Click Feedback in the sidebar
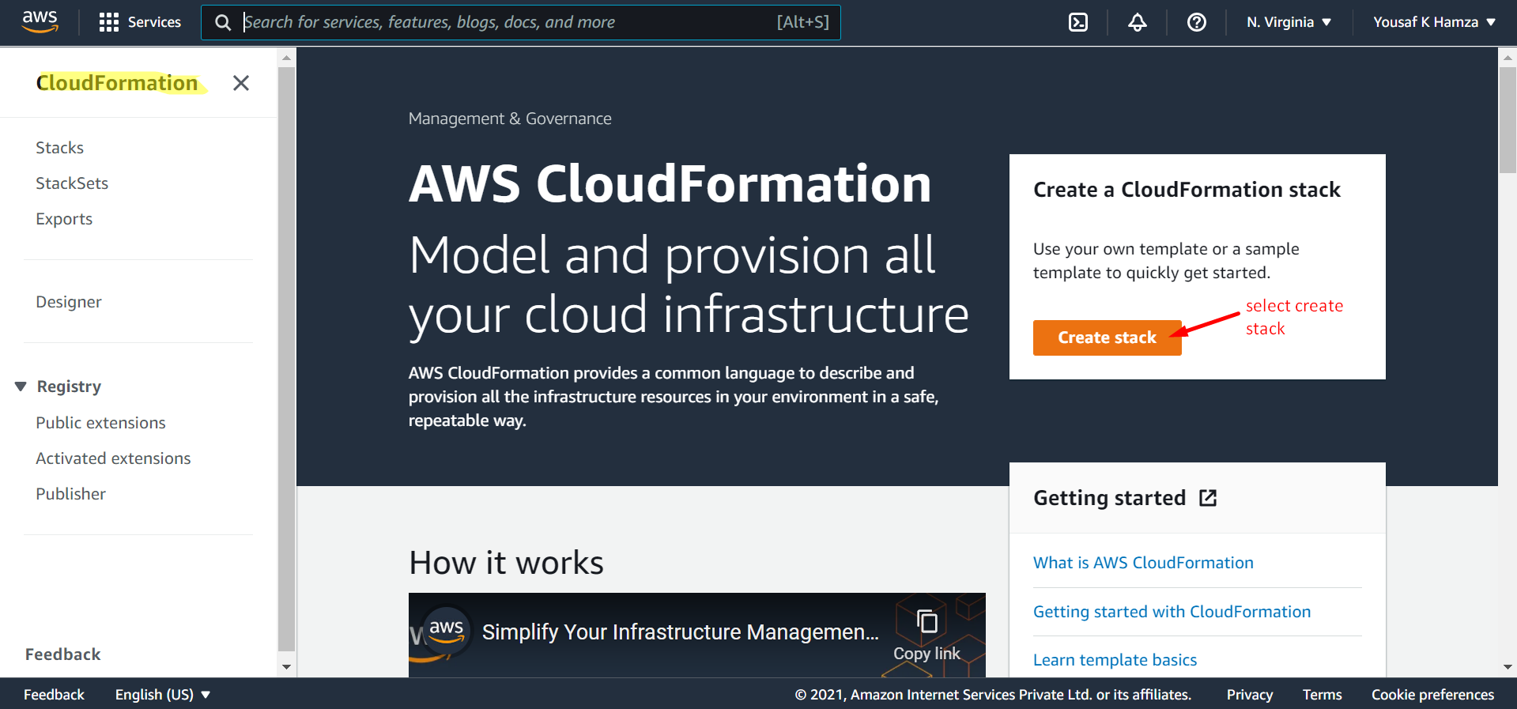Image resolution: width=1517 pixels, height=709 pixels. 63,654
